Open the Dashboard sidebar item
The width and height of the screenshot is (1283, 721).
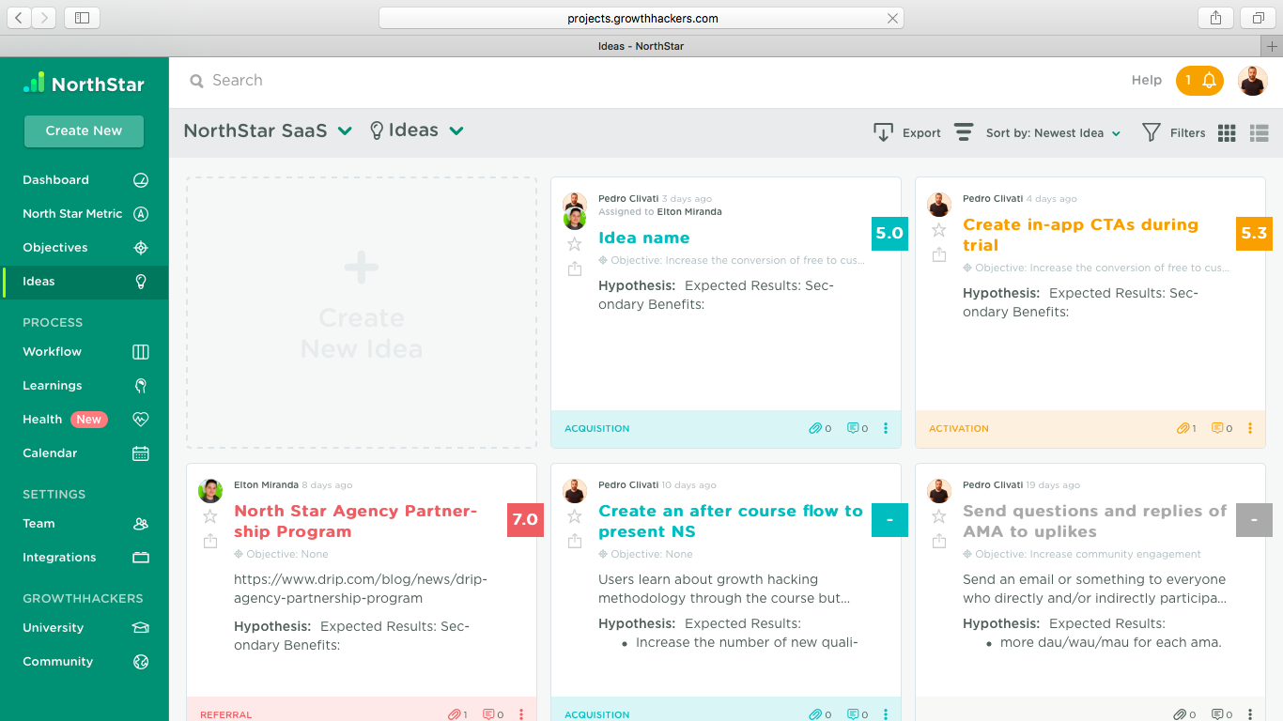point(55,179)
